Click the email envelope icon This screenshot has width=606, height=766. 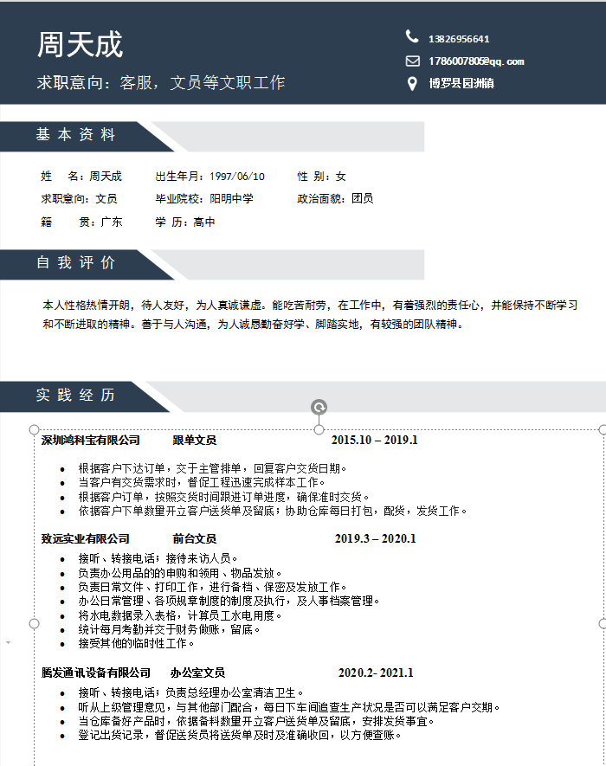point(412,61)
